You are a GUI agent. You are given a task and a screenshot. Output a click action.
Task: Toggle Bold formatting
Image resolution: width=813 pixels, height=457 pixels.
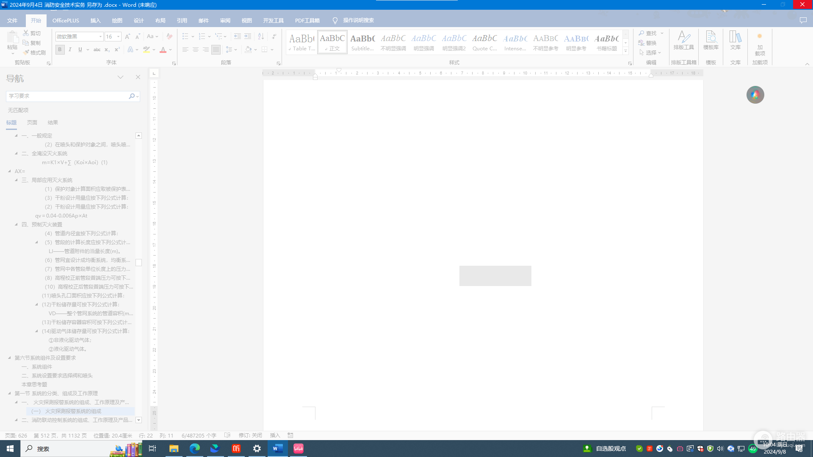coord(60,50)
